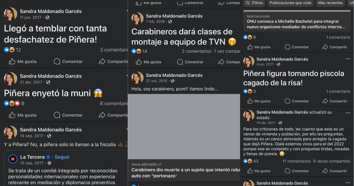Follow La Tercera via Seguir link
This screenshot has height=186, width=354.
point(62,157)
